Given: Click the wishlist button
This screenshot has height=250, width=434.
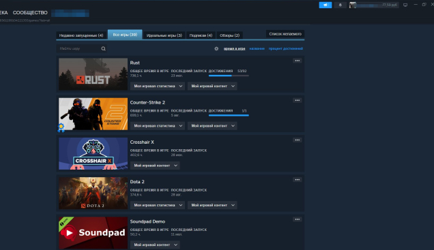Looking at the screenshot, I should pos(285,34).
